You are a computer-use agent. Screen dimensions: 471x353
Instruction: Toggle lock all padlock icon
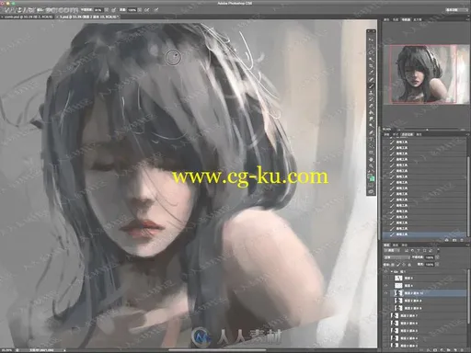click(409, 264)
